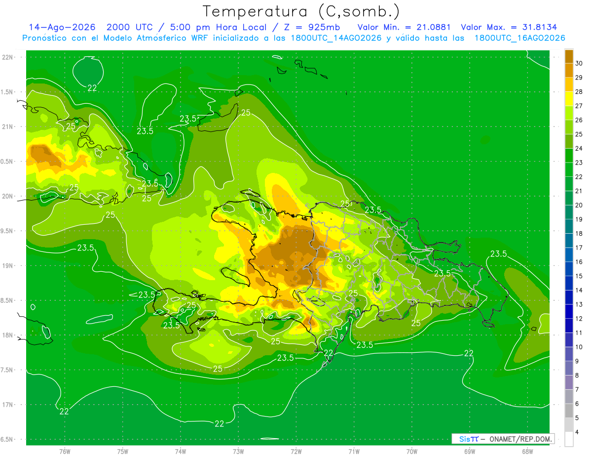This screenshot has width=592, height=458.
Task: Click legend swatch between 29 and 30
Action: (569, 71)
